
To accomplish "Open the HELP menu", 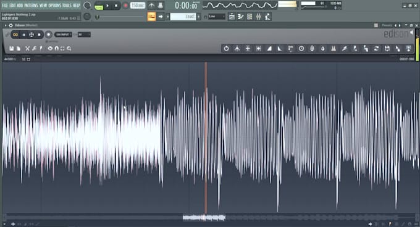I will pyautogui.click(x=77, y=6).
